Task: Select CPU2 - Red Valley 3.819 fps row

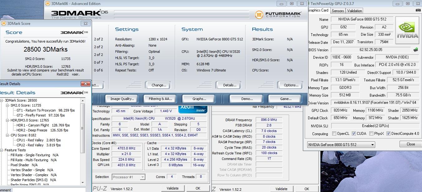Action: [x=39, y=145]
